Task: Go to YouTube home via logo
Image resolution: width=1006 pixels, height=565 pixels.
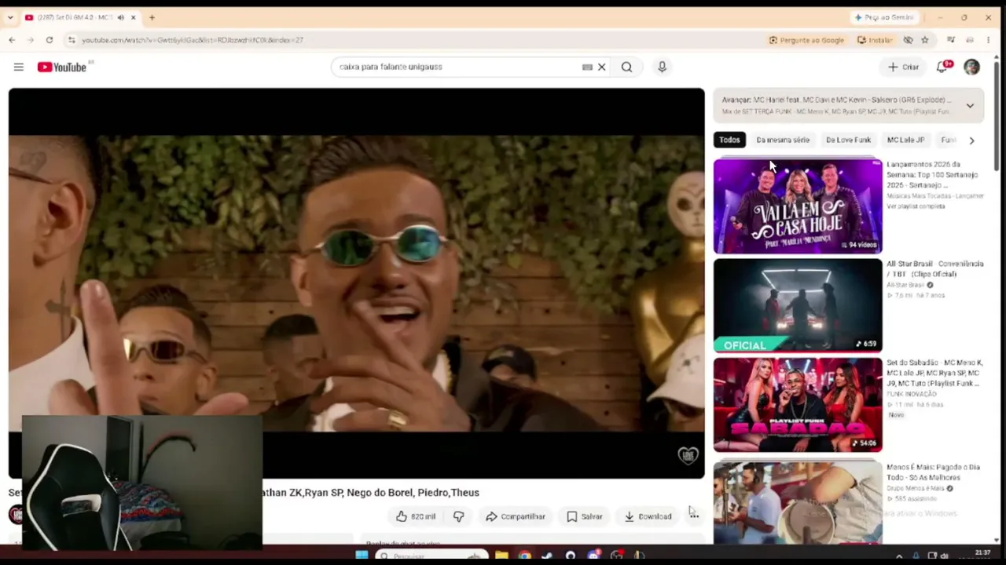Action: pos(62,67)
